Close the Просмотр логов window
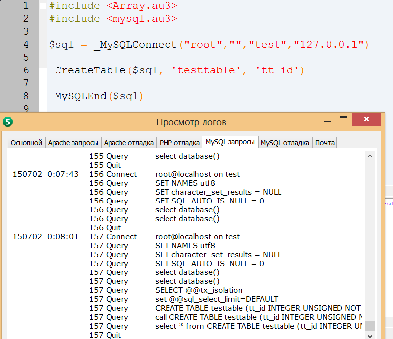Screen dimensions: 393x339 coord(366,120)
